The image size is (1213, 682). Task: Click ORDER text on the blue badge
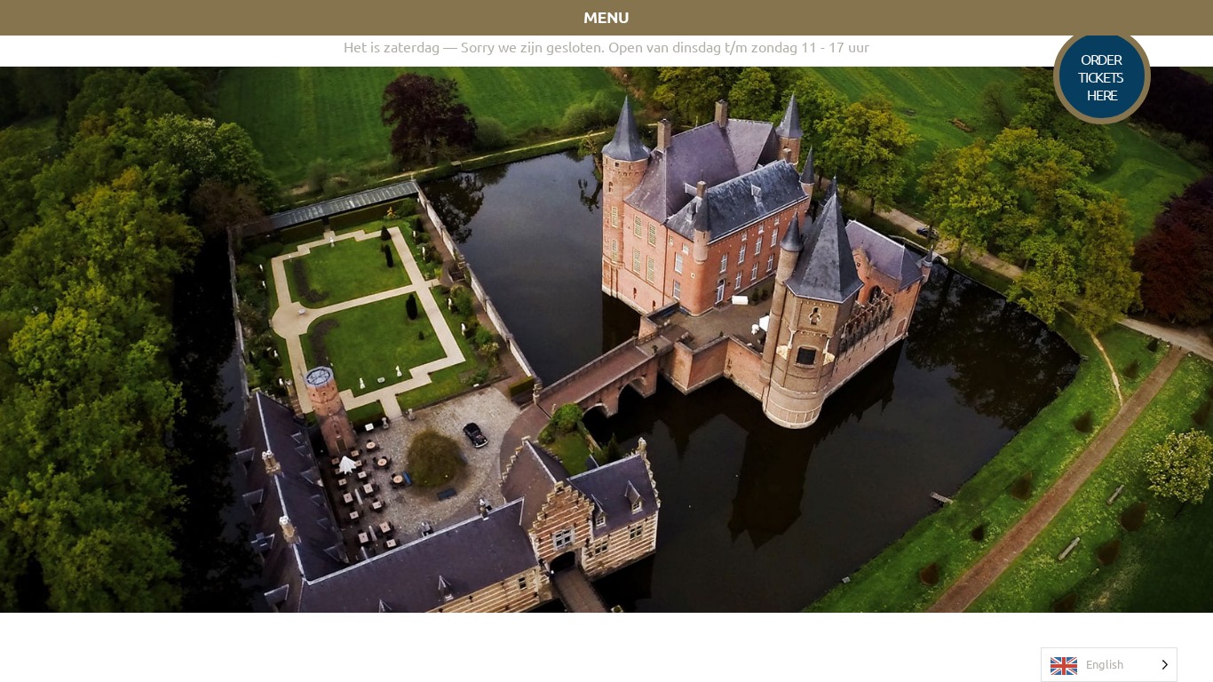1101,59
